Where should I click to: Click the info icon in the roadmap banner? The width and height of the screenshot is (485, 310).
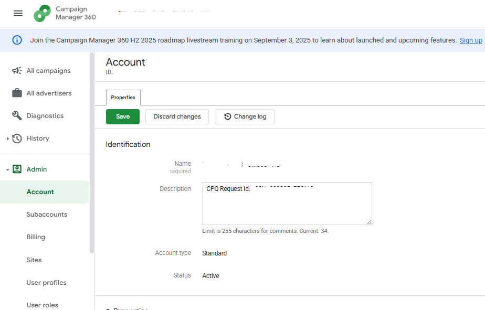point(16,40)
